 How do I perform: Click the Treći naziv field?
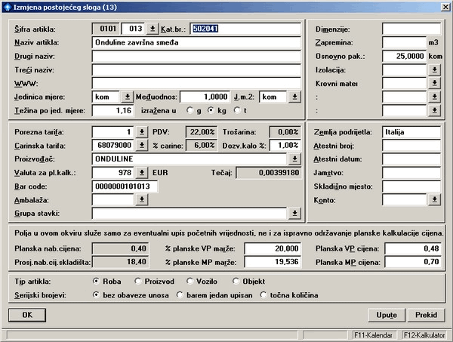click(196, 70)
